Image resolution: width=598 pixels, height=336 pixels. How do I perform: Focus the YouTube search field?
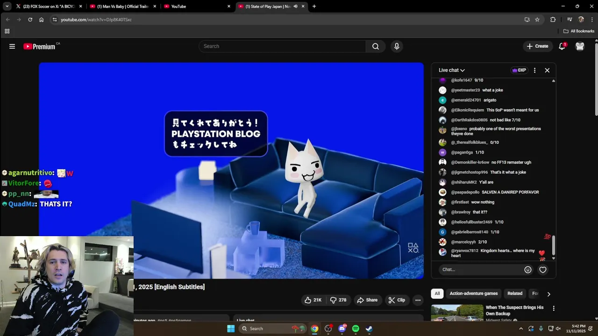click(x=283, y=46)
